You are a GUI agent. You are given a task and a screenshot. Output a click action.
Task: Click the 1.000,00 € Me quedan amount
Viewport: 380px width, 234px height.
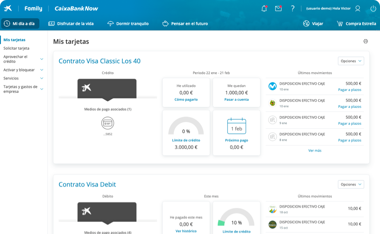coord(236,93)
